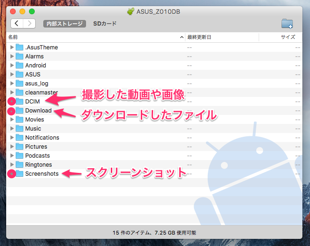Select the Alarms folder icon
This screenshot has height=246, width=310.
[x=19, y=56]
